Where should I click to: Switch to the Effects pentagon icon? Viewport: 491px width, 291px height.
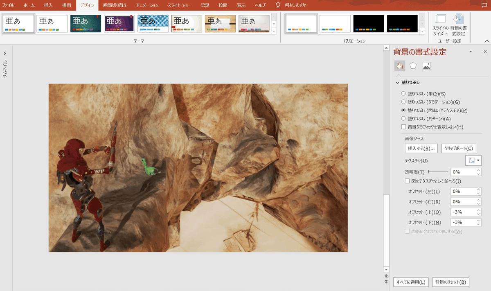click(x=413, y=65)
